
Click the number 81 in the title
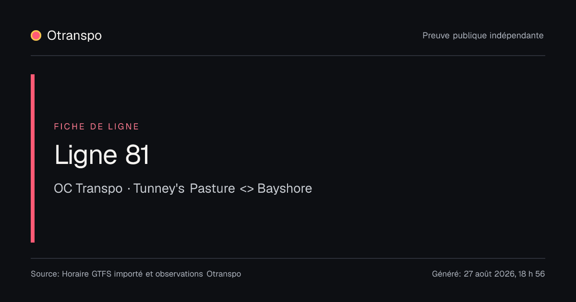pyautogui.click(x=137, y=155)
